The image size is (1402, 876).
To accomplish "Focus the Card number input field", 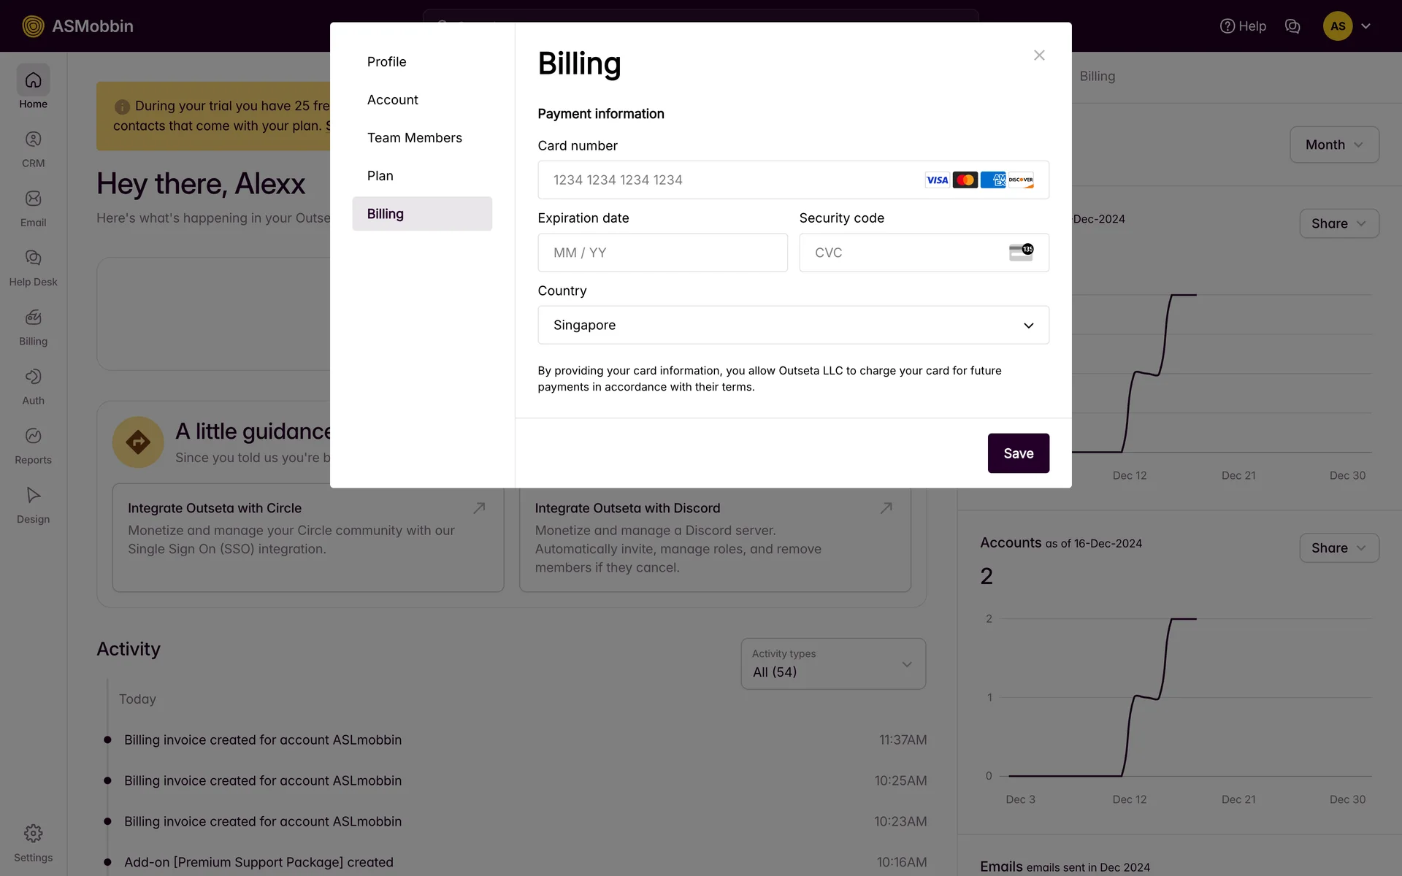I will (730, 180).
